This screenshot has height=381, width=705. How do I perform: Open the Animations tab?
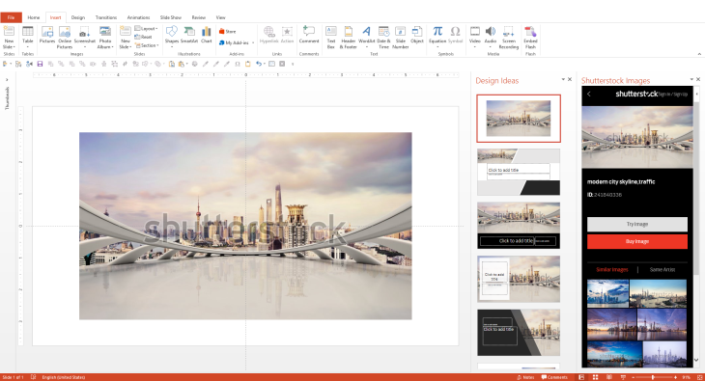(138, 17)
